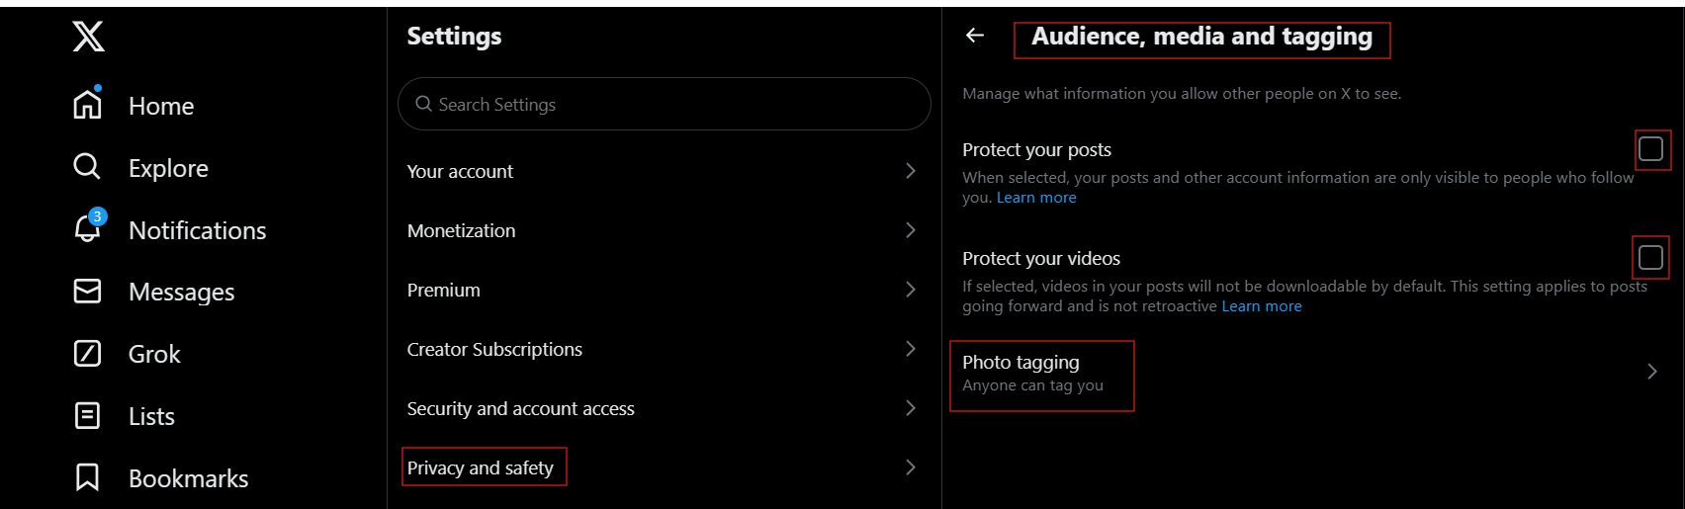The width and height of the screenshot is (1685, 509).
Task: Click the Lists icon
Action: (88, 415)
